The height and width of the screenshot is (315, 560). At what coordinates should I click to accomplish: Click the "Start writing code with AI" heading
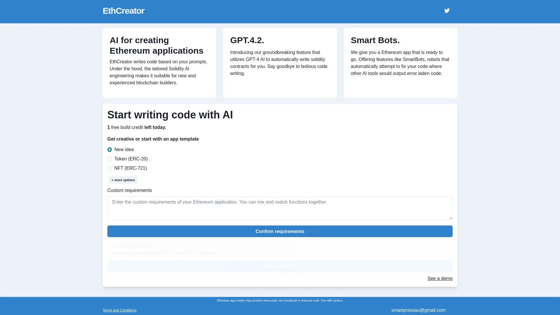pyautogui.click(x=170, y=115)
